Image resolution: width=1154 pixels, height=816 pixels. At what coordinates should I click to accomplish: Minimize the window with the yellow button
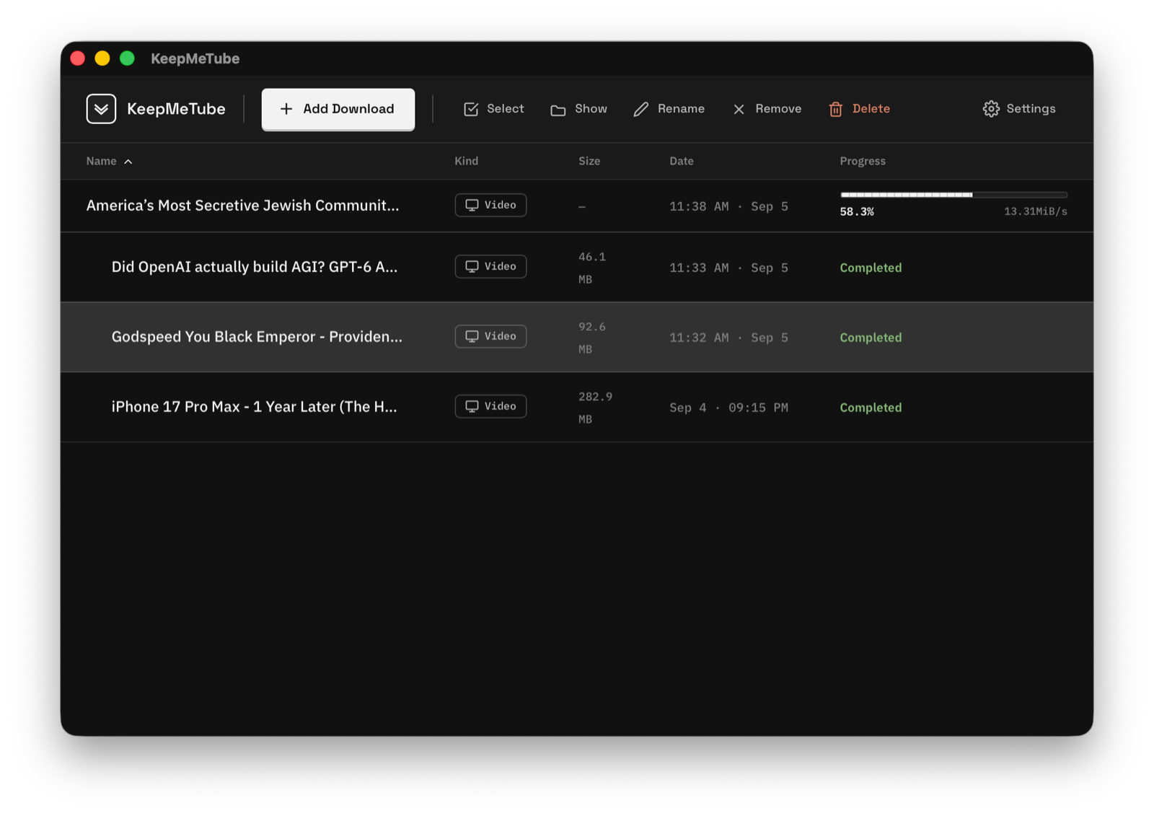coord(102,58)
